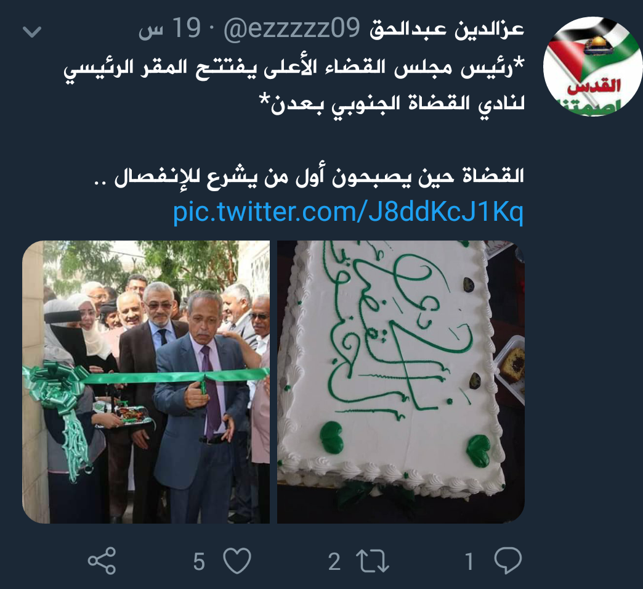
Task: Open tweet via sentence القضاة حين يصبحون
Action: [x=309, y=176]
